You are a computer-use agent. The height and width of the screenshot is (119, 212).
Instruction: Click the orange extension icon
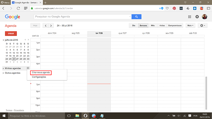coord(202,8)
